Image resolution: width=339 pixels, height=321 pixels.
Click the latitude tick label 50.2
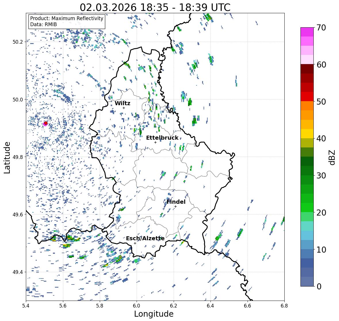pos(18,42)
